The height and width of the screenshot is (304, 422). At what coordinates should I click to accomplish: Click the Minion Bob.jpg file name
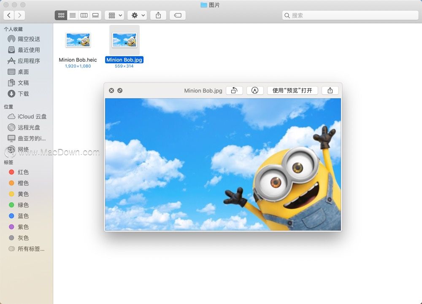[124, 60]
